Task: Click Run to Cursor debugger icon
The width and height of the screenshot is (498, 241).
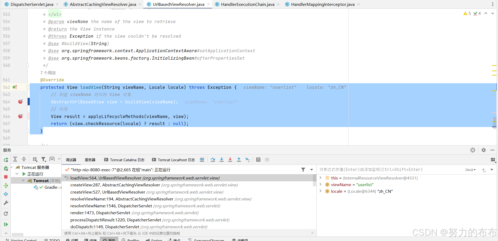Action: click(247, 160)
